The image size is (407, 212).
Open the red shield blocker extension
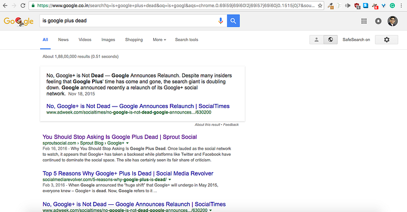pos(357,6)
